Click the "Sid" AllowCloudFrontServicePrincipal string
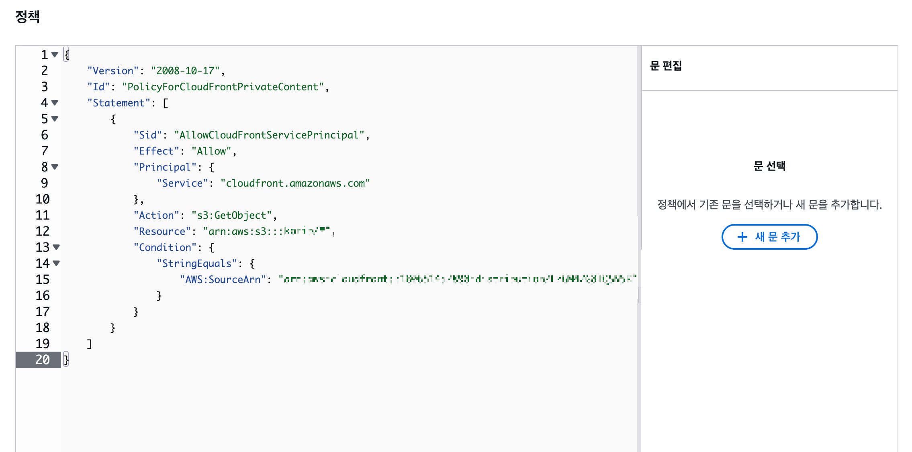The height and width of the screenshot is (452, 912). pos(269,135)
